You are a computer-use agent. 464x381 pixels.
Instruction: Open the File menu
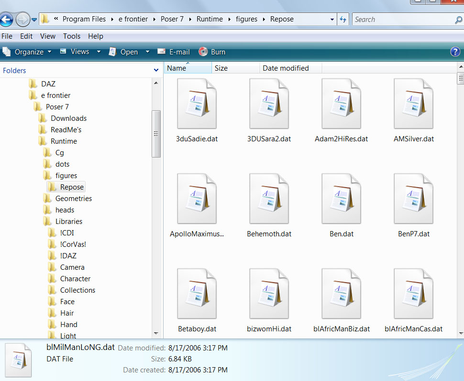(x=7, y=36)
